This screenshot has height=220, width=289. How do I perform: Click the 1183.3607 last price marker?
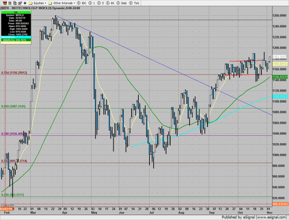tap(280, 57)
